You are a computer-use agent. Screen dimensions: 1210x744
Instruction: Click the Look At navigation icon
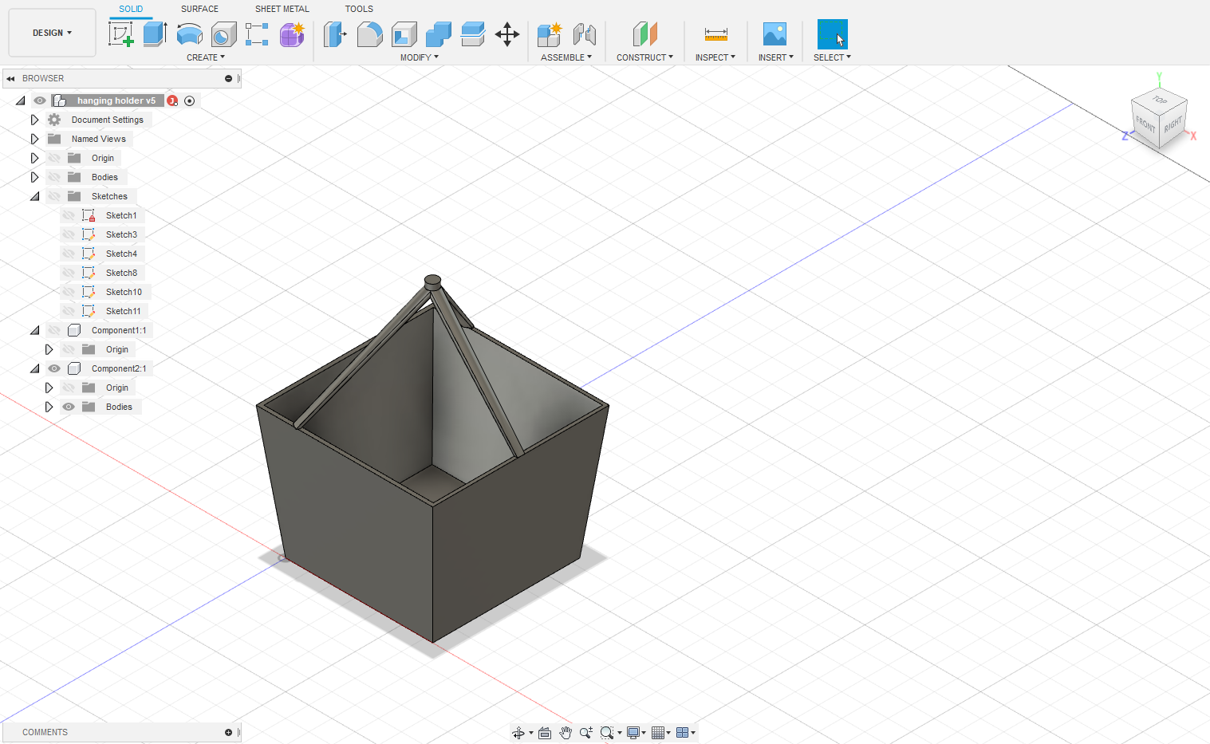(545, 733)
